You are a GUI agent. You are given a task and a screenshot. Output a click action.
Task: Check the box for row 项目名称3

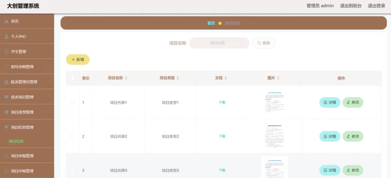click(x=72, y=171)
